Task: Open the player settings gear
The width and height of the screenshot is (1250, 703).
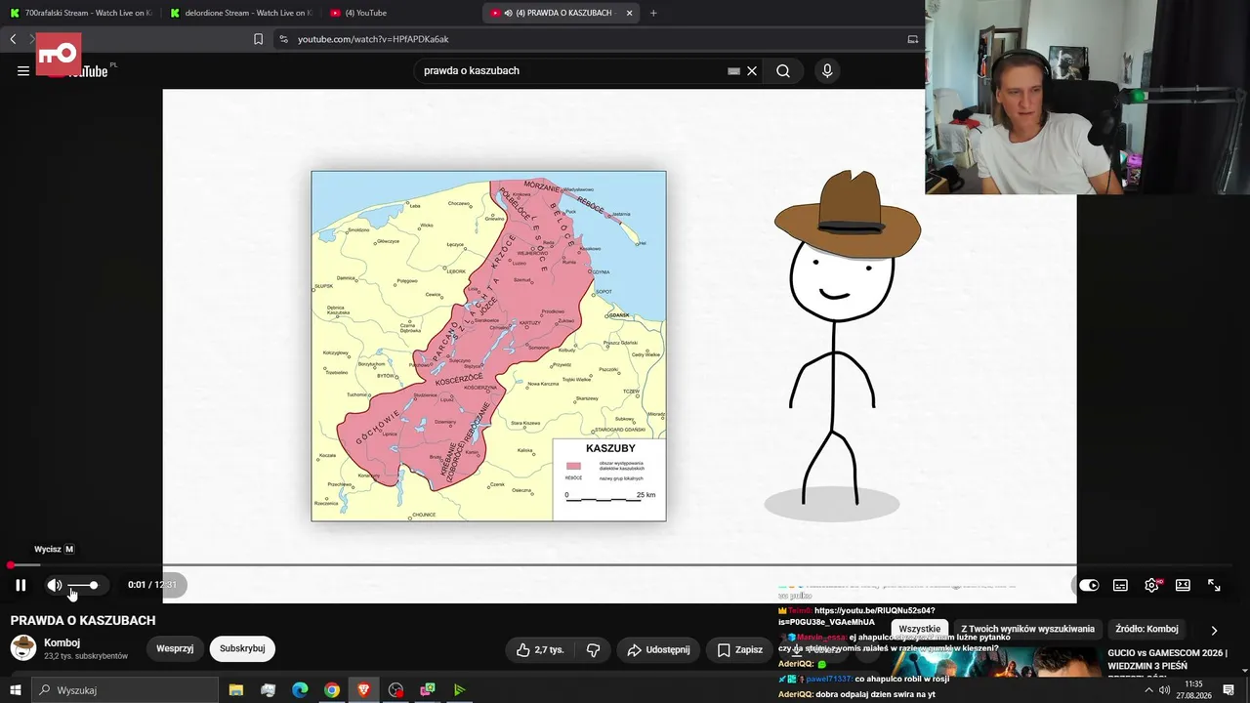Action: 1151,585
